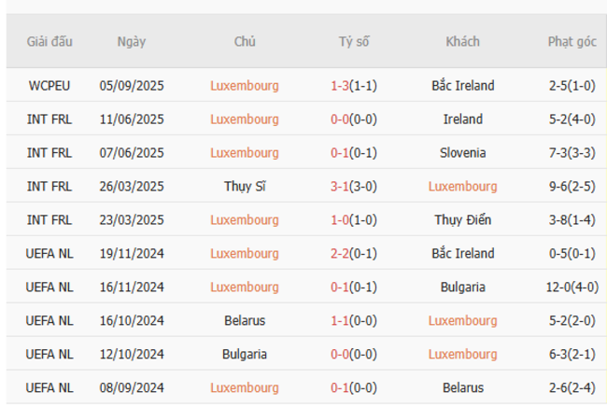This screenshot has width=607, height=407.
Task: Open the 2-2 score on 19/11/2024
Action: coord(340,254)
